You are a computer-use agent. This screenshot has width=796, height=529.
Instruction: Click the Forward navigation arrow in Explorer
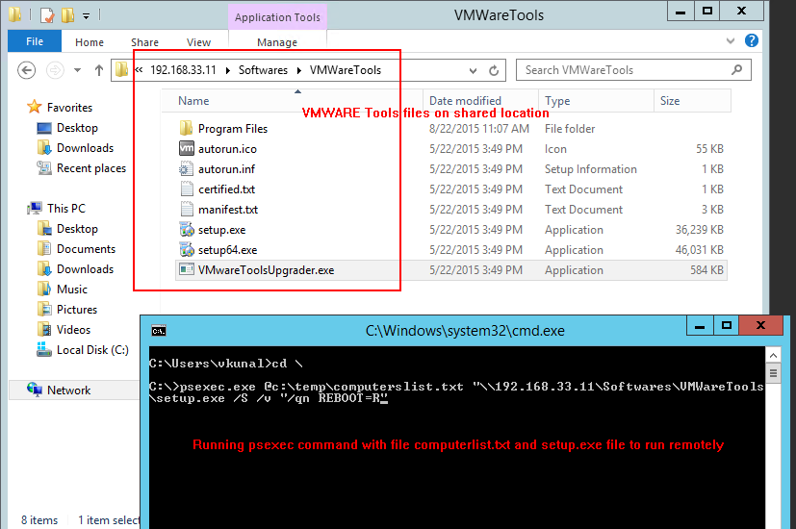55,70
